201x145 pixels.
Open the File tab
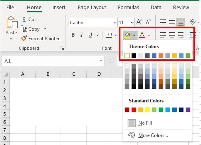(10, 8)
